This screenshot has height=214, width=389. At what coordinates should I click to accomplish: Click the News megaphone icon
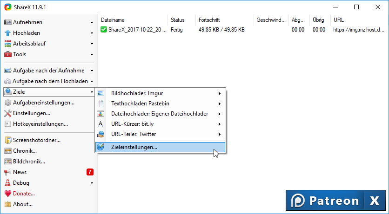(x=8, y=172)
